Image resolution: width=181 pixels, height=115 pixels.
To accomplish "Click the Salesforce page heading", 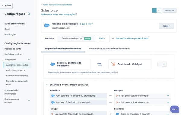I will 49,10.
